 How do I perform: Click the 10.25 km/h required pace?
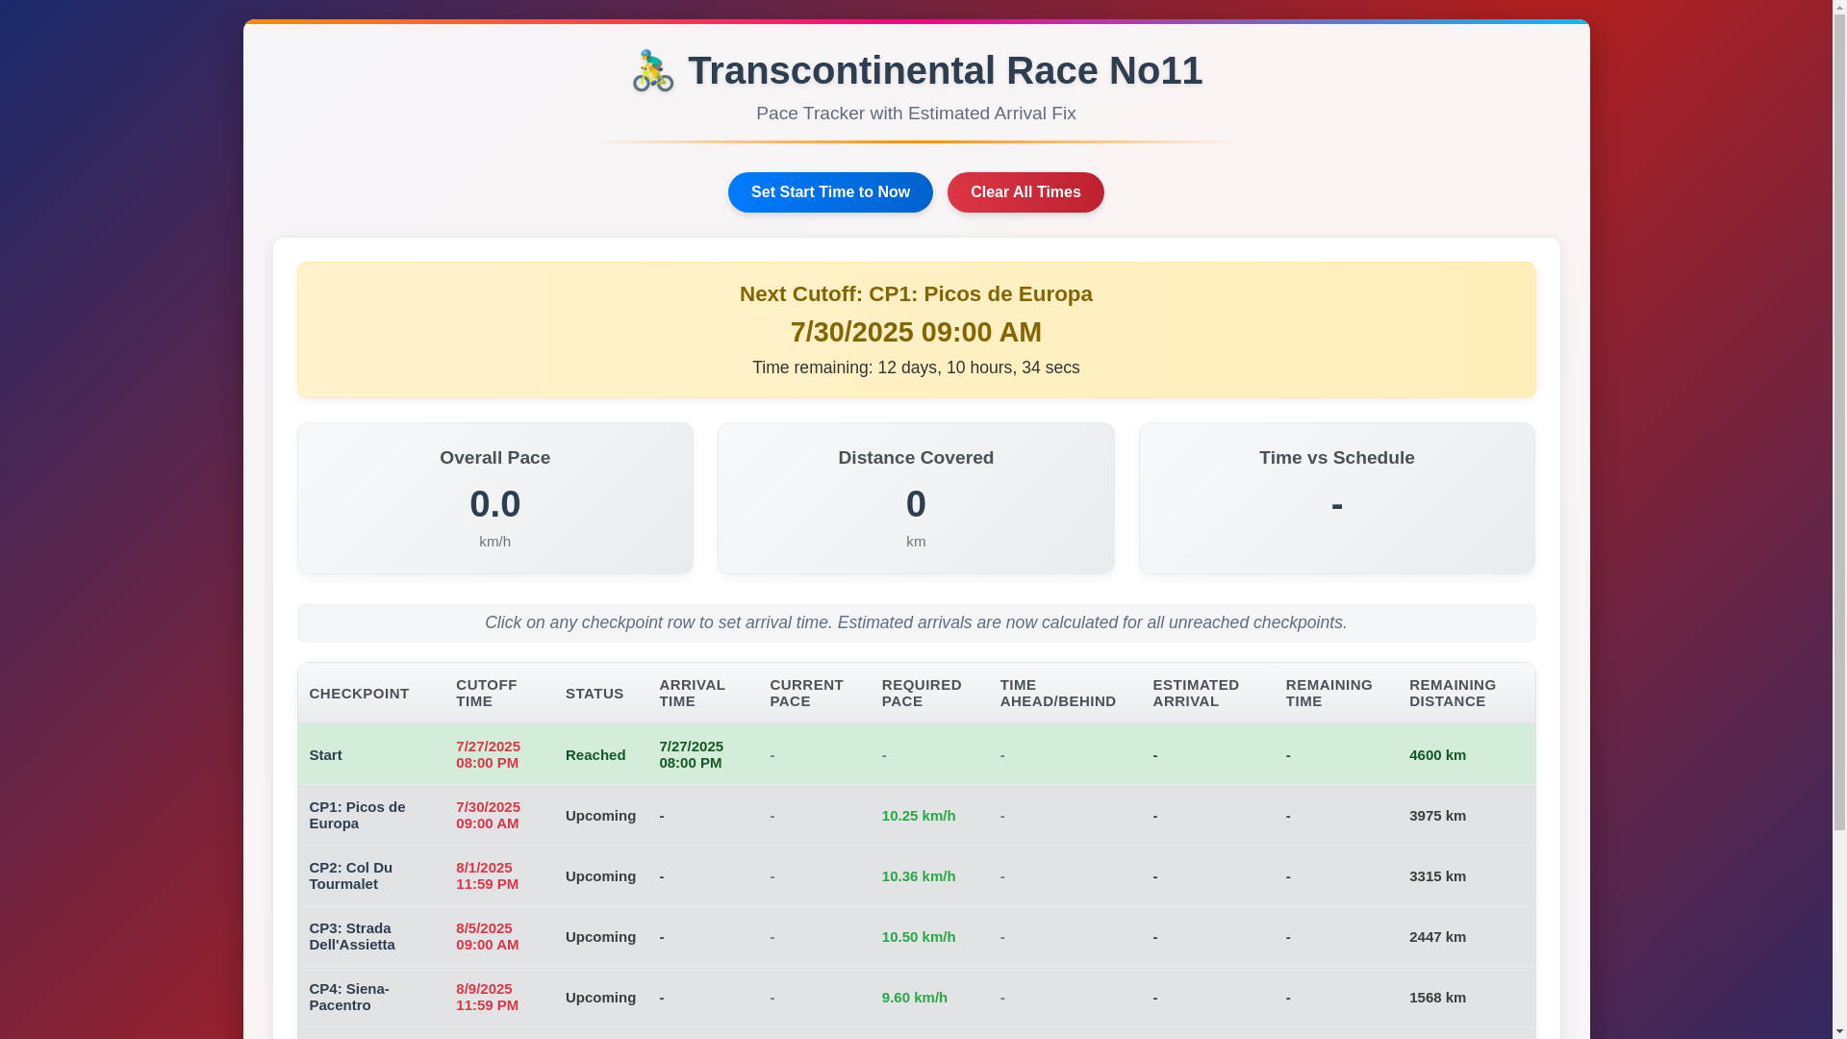pyautogui.click(x=919, y=816)
